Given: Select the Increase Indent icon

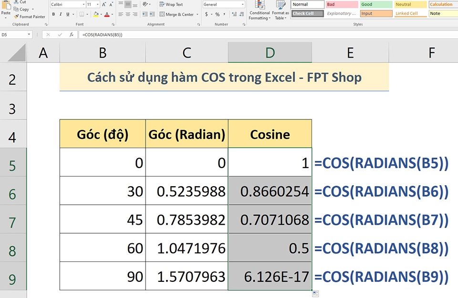Looking at the screenshot, I should coord(151,14).
